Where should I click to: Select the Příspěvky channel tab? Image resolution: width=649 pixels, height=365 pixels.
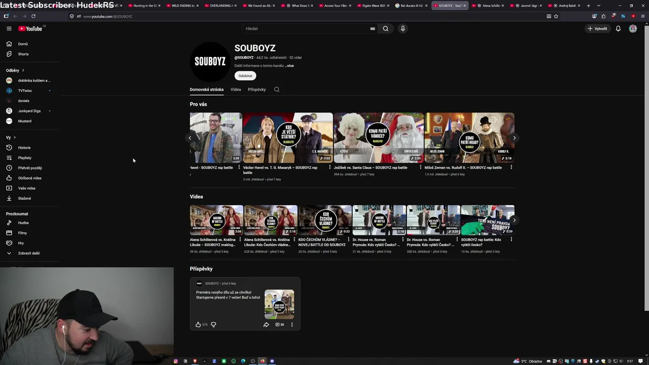pyautogui.click(x=257, y=89)
